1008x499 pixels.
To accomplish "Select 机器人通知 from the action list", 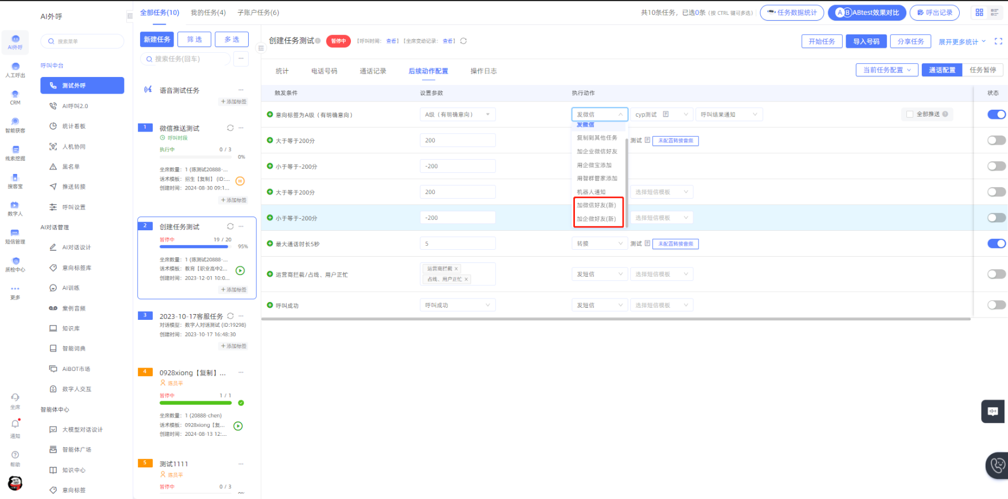I will point(592,192).
